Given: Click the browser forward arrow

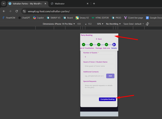Looking at the screenshot, I should 10,11.
